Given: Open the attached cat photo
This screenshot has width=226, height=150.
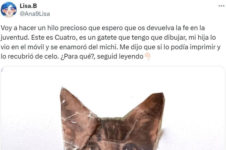Looking at the screenshot, I should point(113,108).
